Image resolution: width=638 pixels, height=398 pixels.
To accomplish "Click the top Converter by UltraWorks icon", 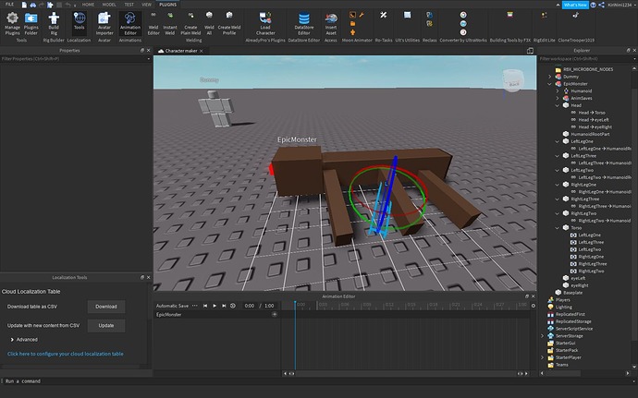I will pyautogui.click(x=463, y=15).
